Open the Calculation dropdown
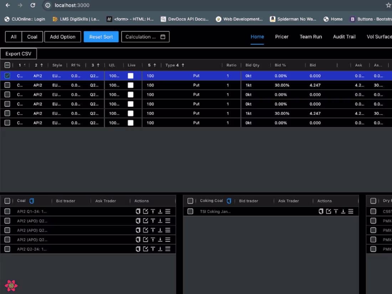The height and width of the screenshot is (294, 392). coord(143,37)
